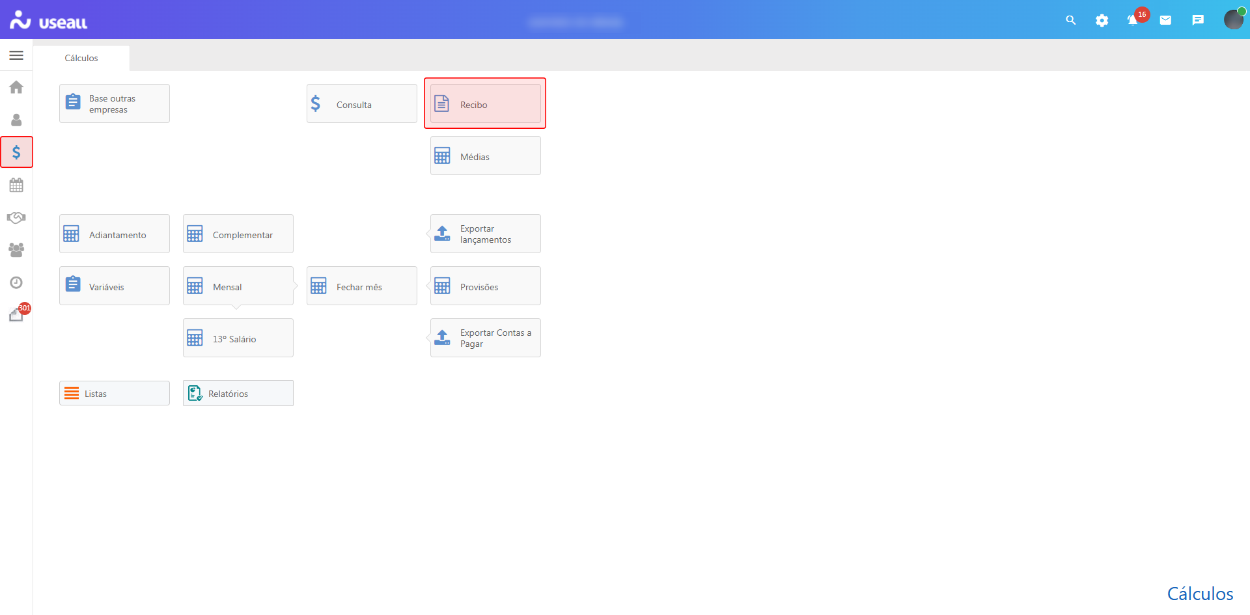Open the clock icon in sidebar
Screen dimensions: 1250x615
point(16,282)
